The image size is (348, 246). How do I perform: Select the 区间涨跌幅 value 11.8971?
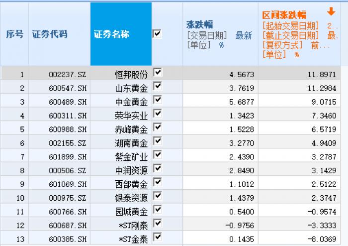[x=322, y=74]
